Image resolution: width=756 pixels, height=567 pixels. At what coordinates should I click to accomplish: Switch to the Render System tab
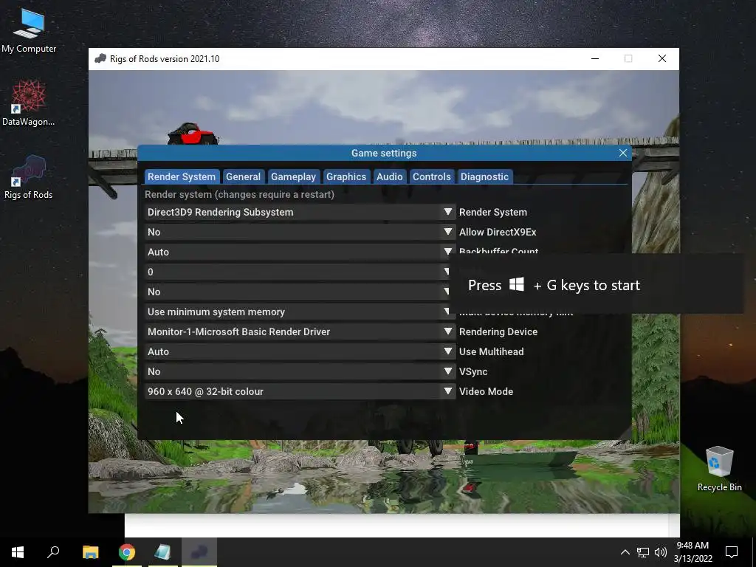(x=182, y=176)
